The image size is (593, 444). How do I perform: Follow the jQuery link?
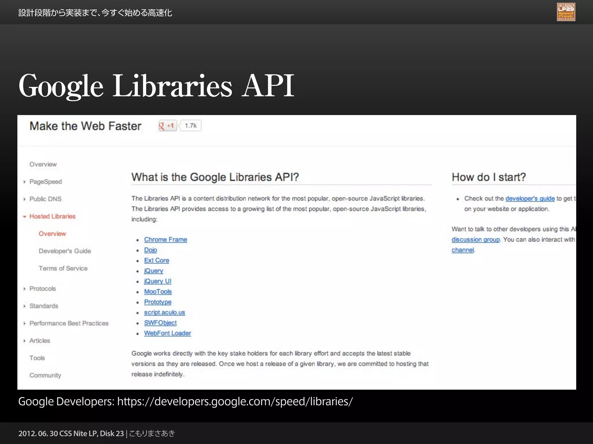pyautogui.click(x=153, y=271)
